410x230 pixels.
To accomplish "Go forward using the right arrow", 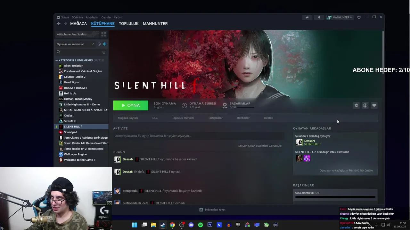I will pyautogui.click(x=65, y=24).
